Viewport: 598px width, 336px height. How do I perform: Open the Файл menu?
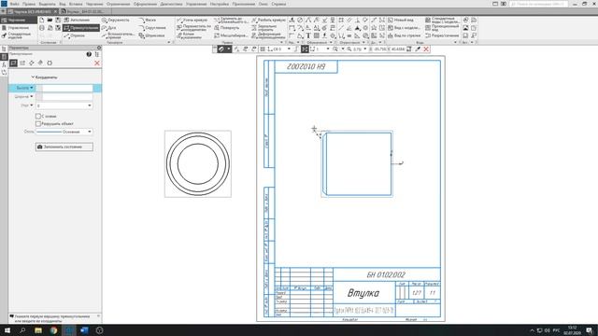(15, 4)
